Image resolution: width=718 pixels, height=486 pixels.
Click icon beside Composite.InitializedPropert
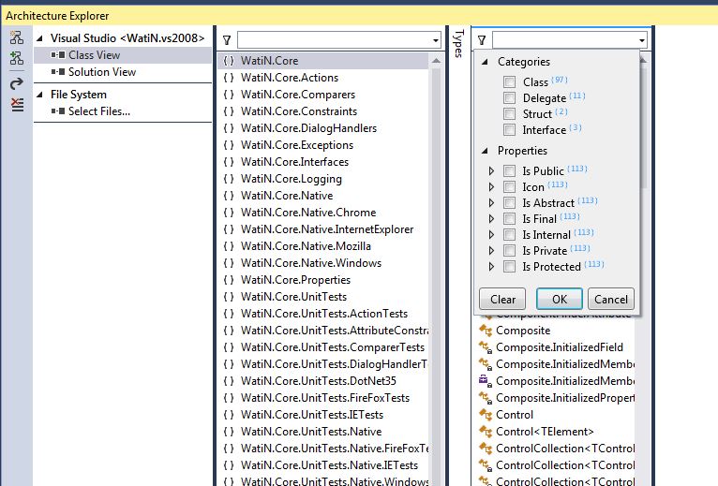tap(486, 398)
